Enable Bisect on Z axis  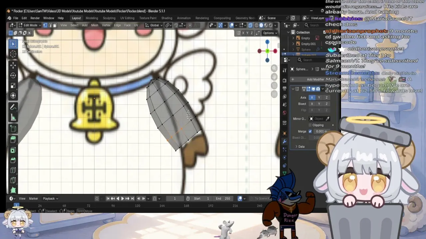326,104
